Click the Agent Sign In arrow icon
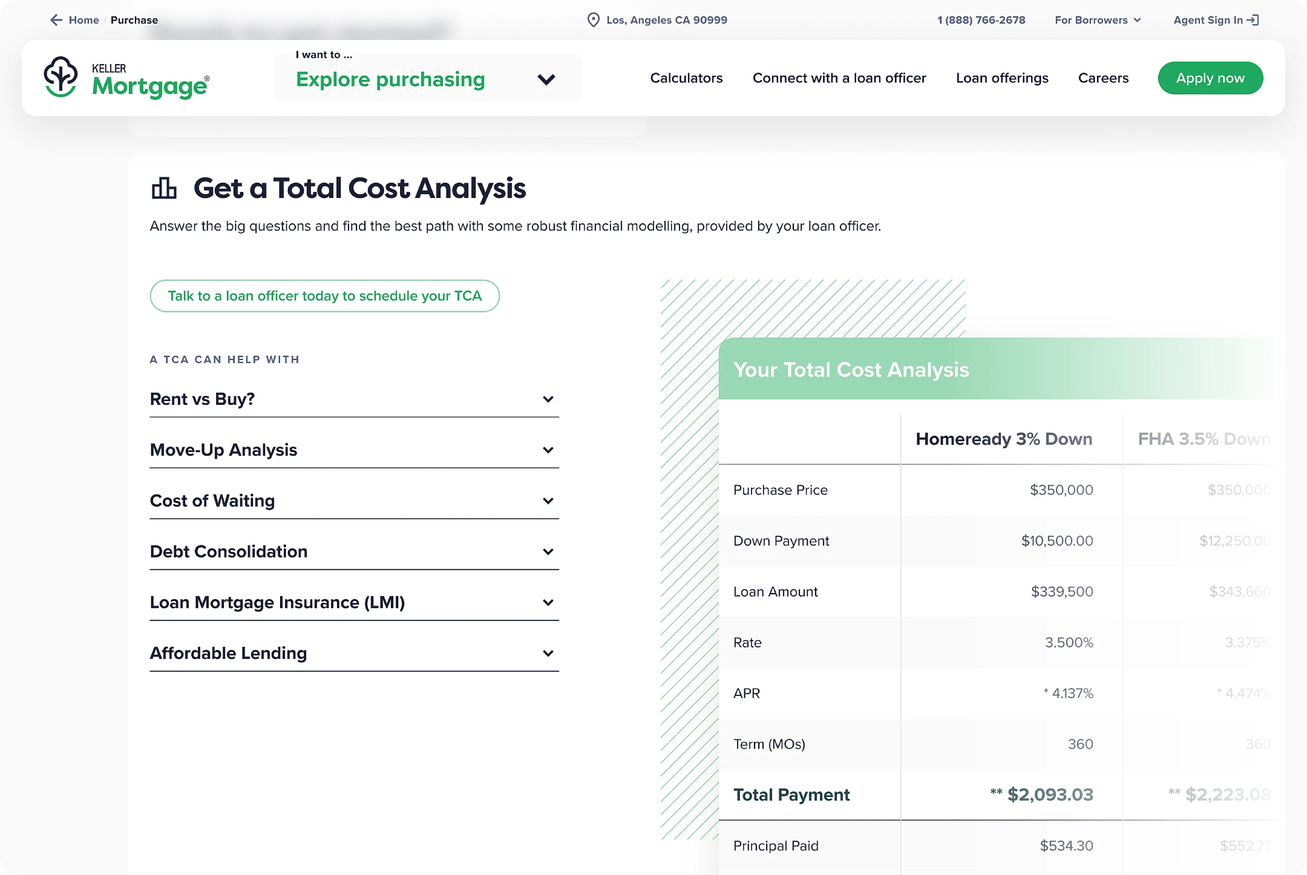Screen dimensions: 1307x875 coord(1253,20)
